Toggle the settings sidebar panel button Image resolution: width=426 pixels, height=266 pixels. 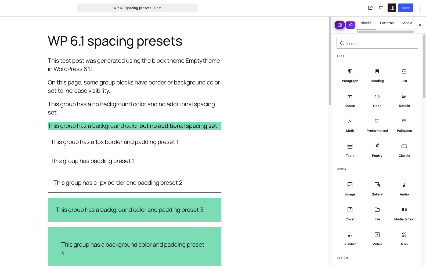(392, 8)
